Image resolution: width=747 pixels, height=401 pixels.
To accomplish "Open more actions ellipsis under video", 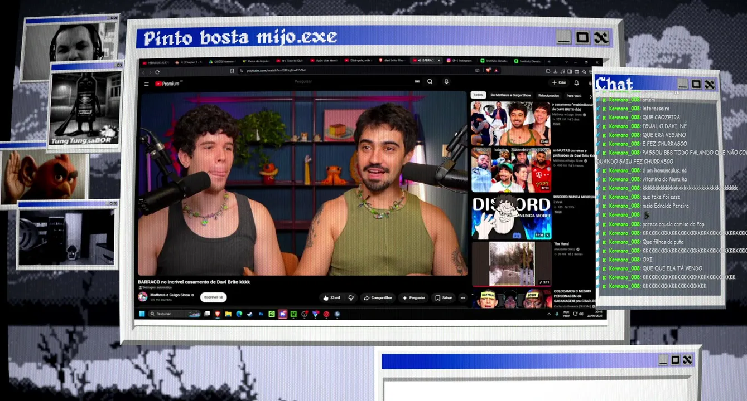I will click(x=462, y=298).
